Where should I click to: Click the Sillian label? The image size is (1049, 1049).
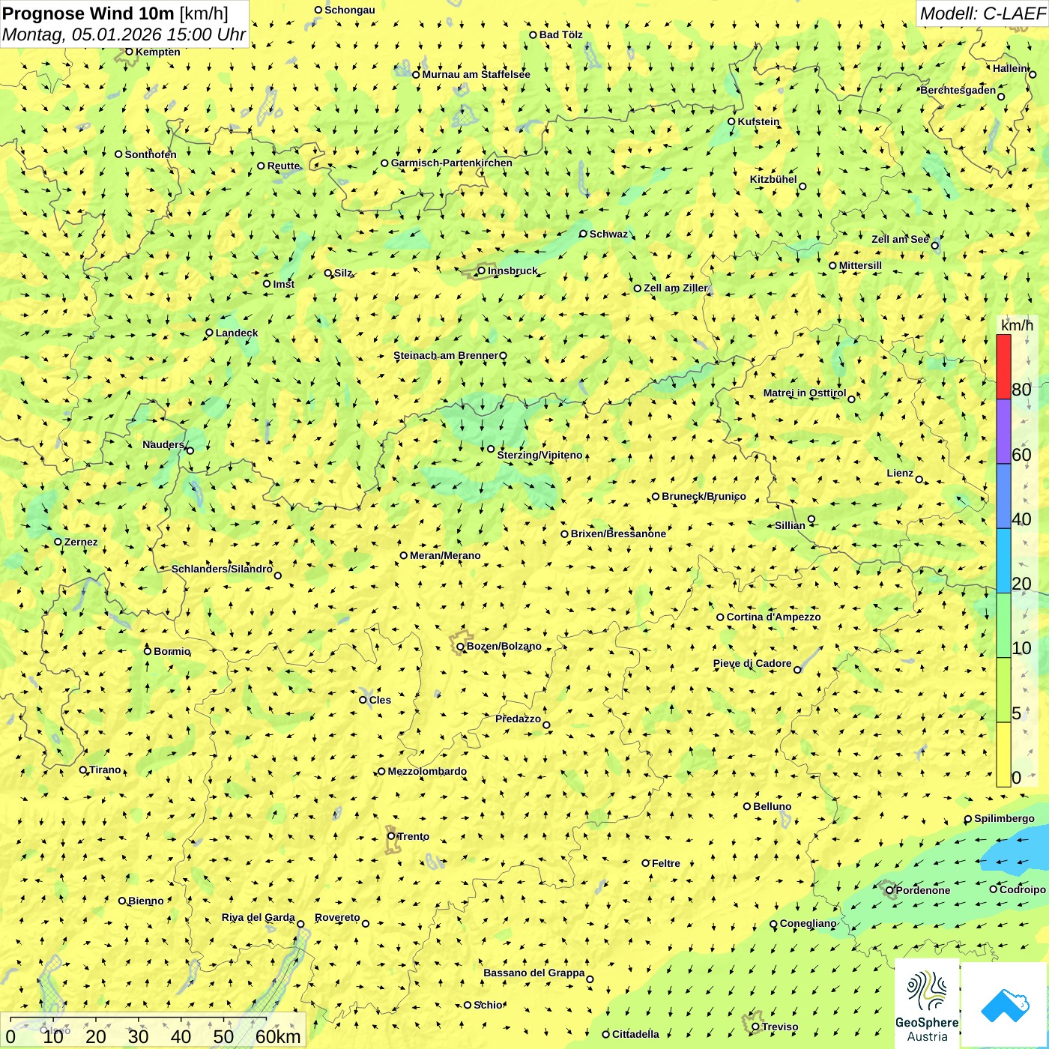coord(790,525)
